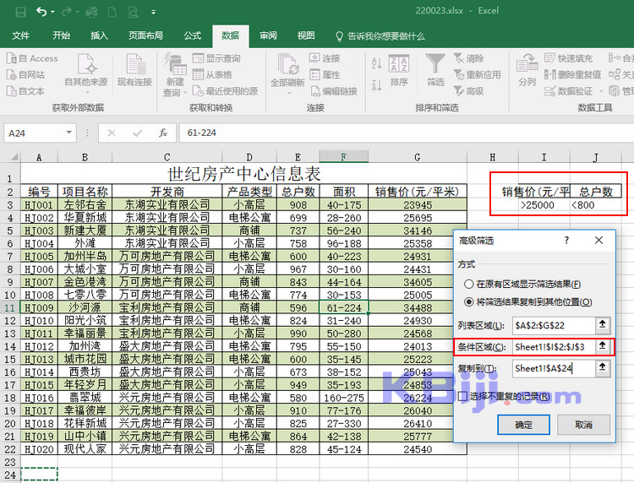The image size is (634, 483).
Task: Open the Sort (排序) dialog
Action: tap(399, 70)
